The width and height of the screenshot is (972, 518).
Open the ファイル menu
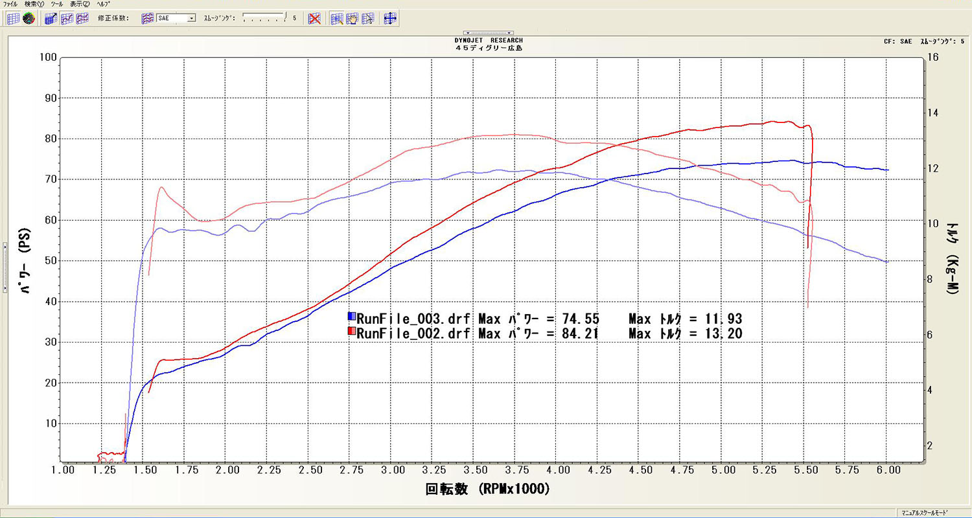[x=11, y=4]
